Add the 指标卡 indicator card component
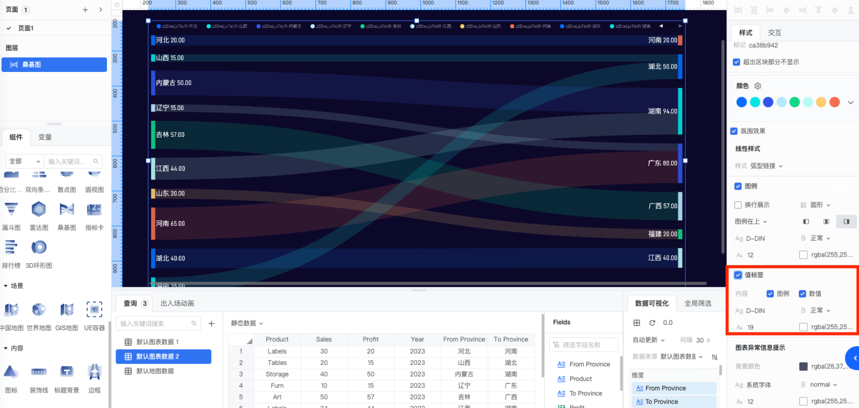 [94, 216]
